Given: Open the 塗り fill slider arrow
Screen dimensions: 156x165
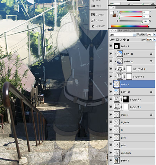Looking at the screenshot, I should (154, 40).
